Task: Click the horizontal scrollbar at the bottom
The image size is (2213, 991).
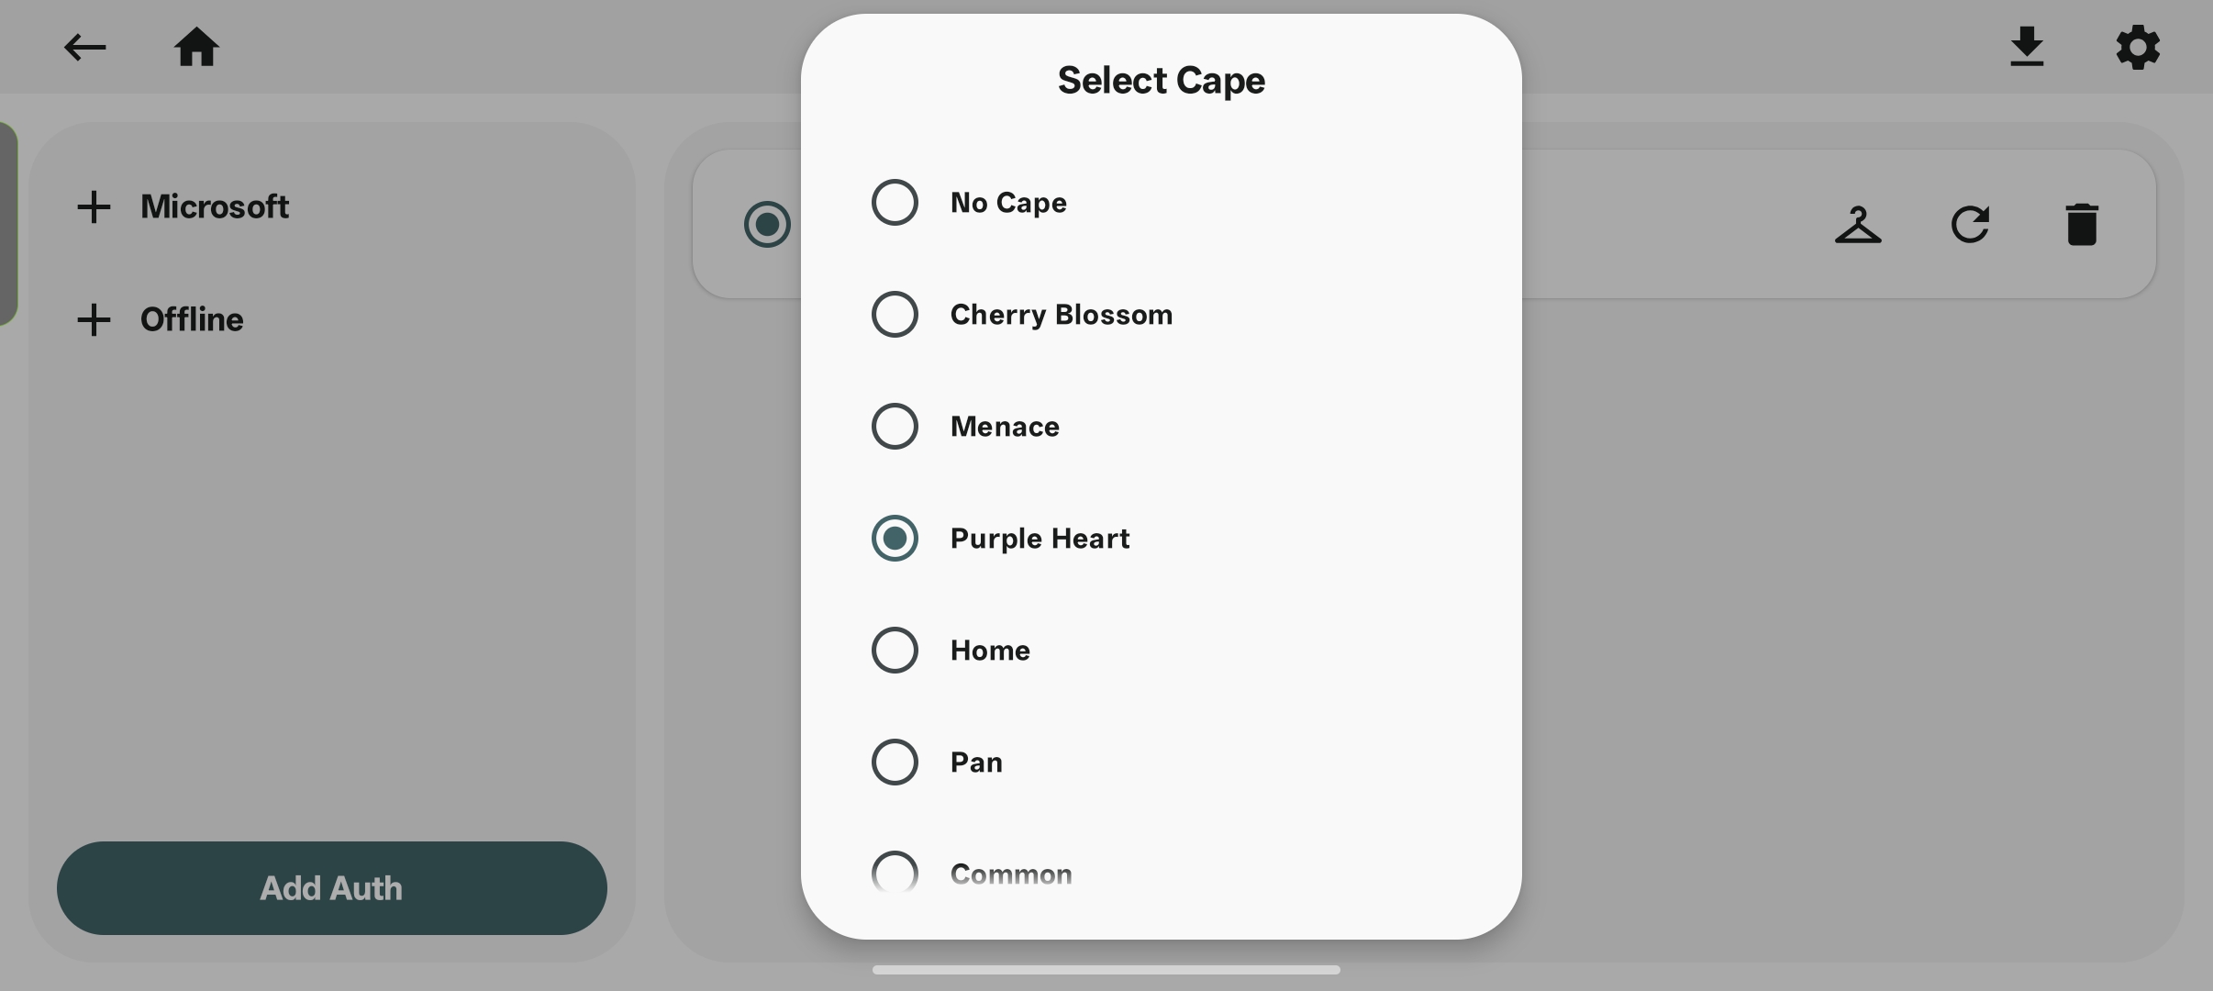Action: click(1105, 969)
